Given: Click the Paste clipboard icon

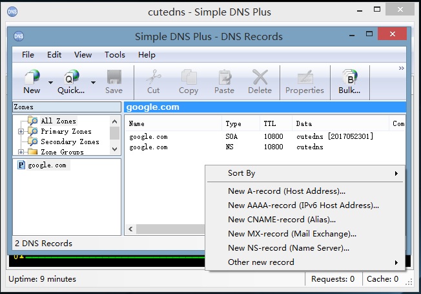Looking at the screenshot, I should click(225, 77).
